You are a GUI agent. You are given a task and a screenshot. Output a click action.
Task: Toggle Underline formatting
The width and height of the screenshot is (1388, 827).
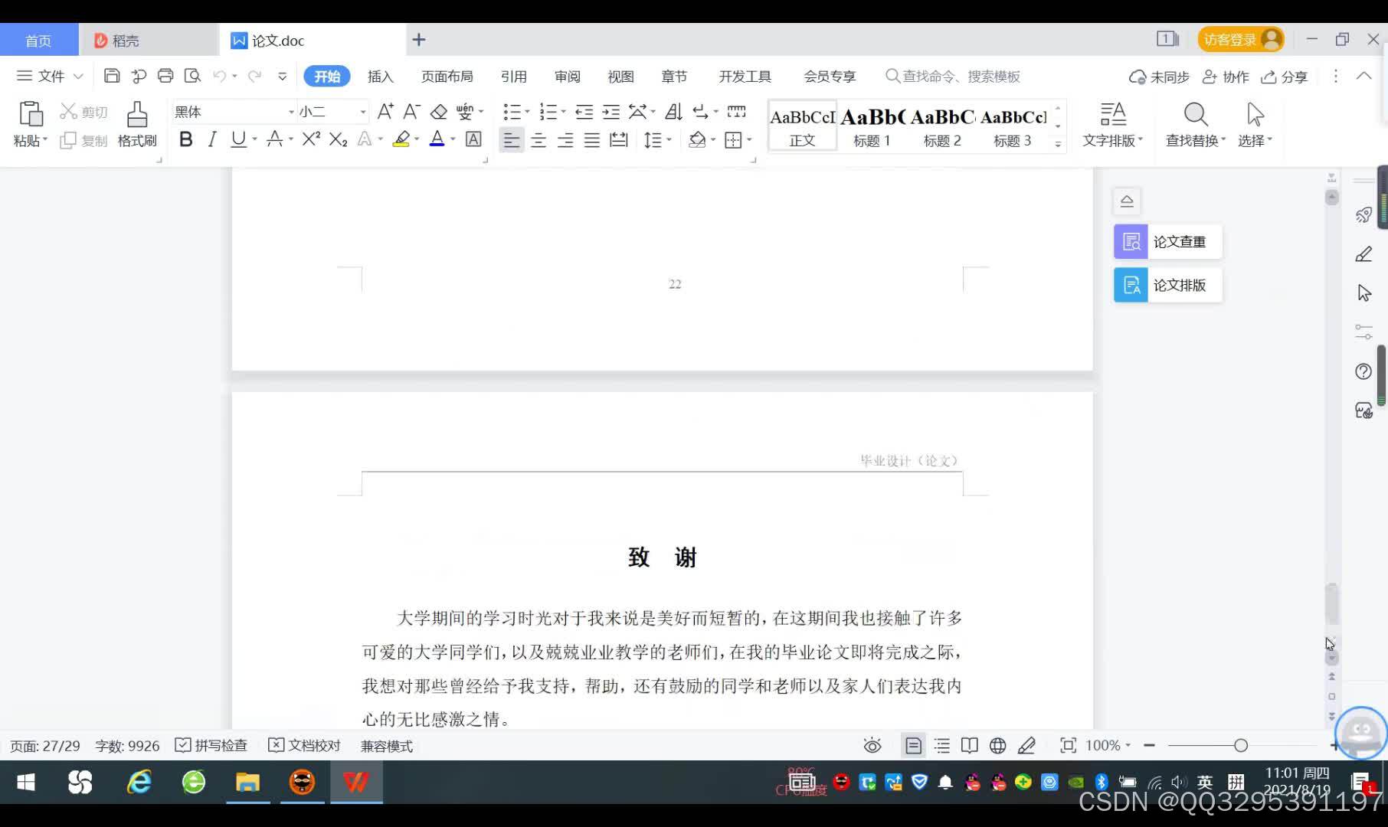point(238,139)
